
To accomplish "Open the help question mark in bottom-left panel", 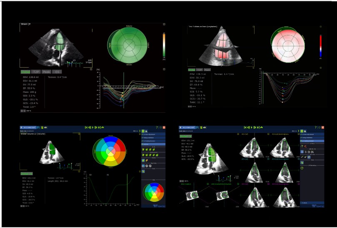I will click(156, 127).
